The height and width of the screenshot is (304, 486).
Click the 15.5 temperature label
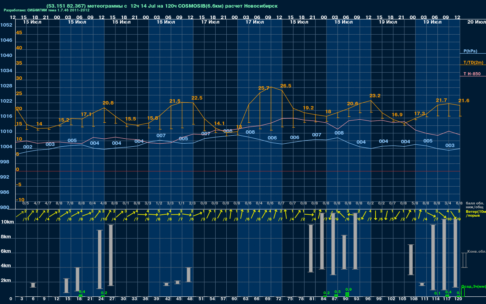[130, 119]
